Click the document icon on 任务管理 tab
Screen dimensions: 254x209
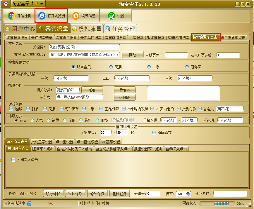(x=108, y=29)
